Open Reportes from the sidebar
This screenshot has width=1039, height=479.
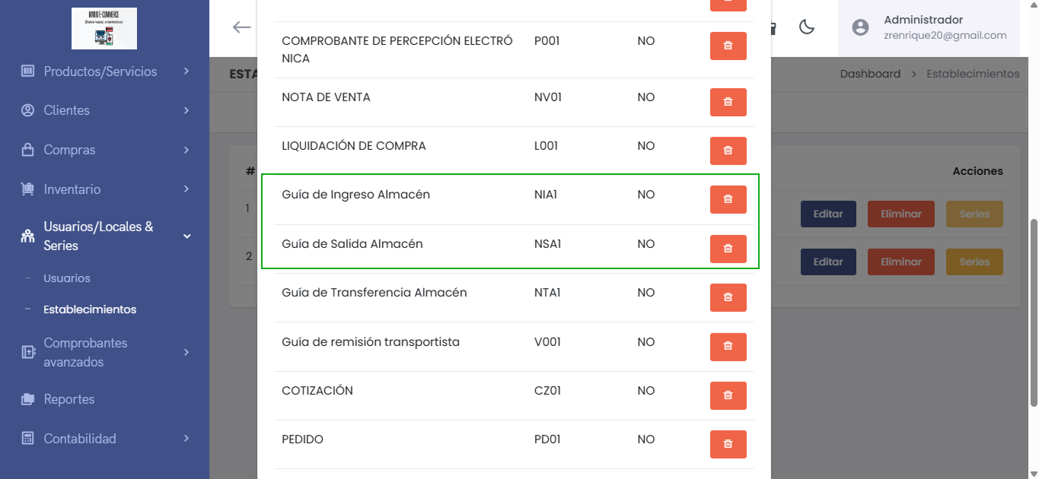tap(69, 399)
